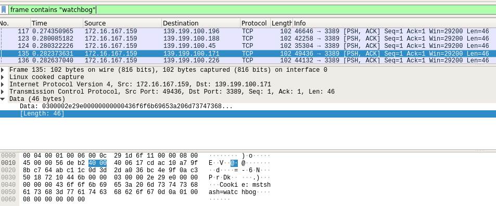Click the filter field containing watchbog
Image resolution: width=496 pixels, height=206 pixels.
tap(252, 9)
